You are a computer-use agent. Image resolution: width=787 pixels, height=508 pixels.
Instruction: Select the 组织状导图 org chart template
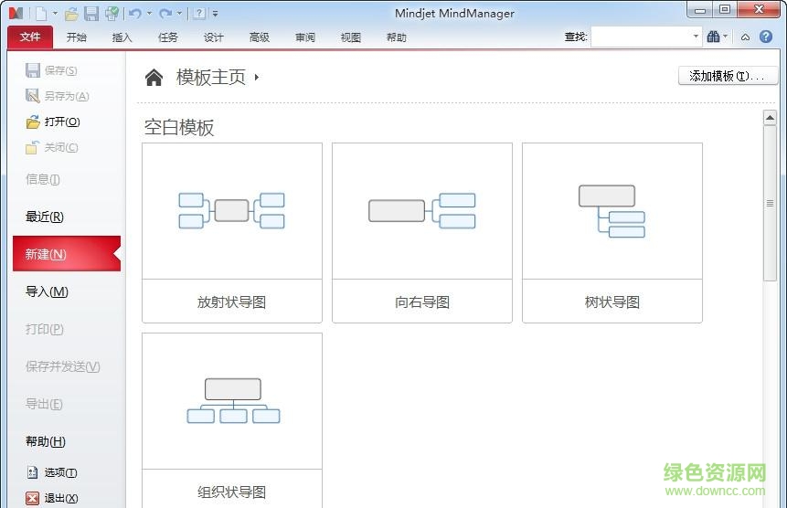(x=232, y=420)
